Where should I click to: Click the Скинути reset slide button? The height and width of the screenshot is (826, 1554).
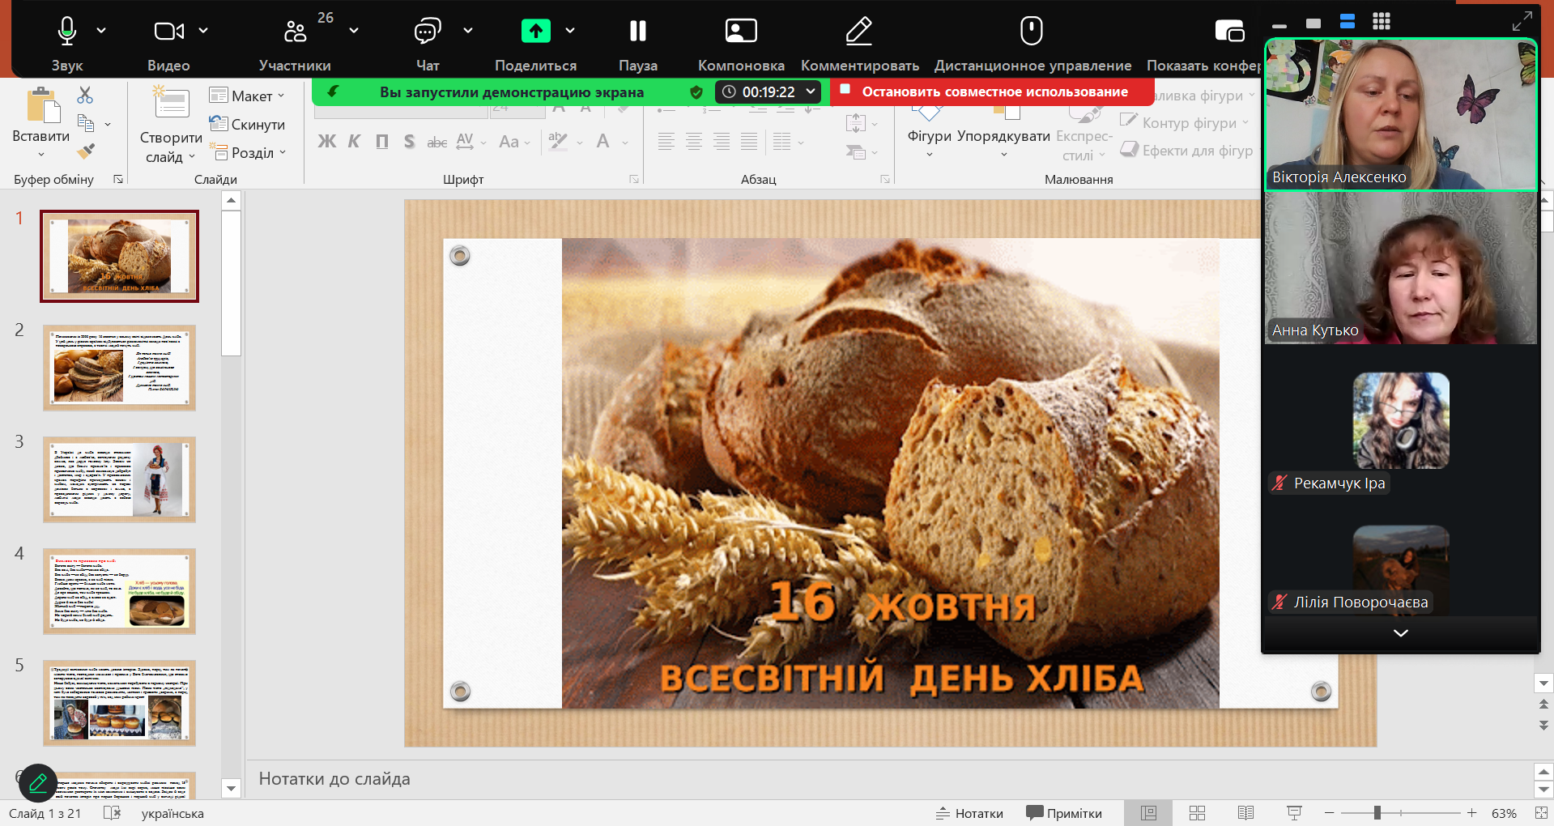click(x=248, y=124)
